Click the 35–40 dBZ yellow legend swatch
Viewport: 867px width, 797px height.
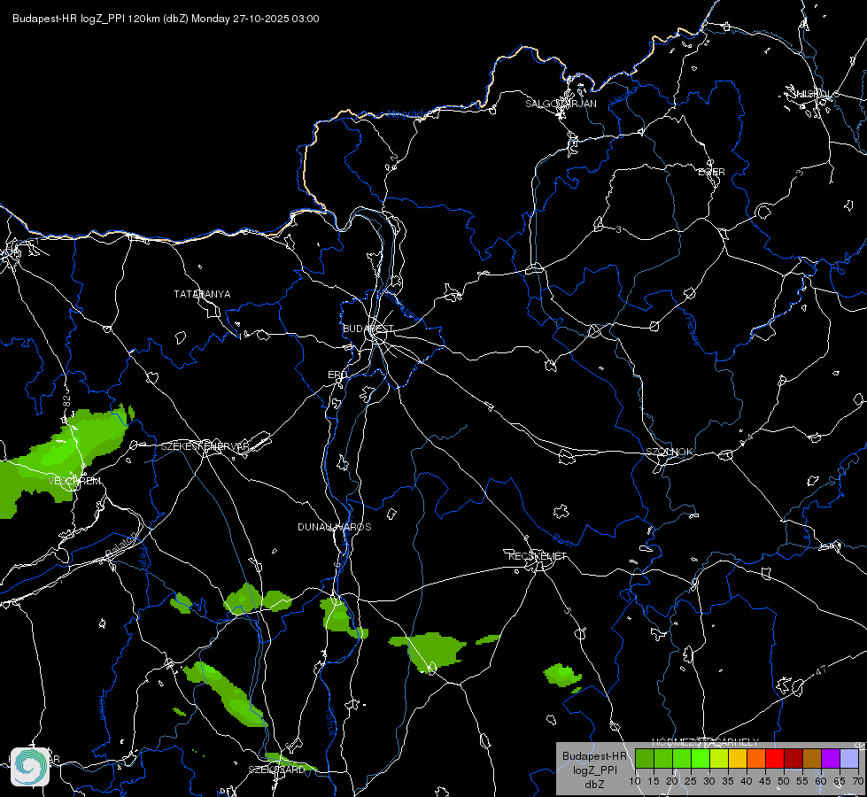738,758
